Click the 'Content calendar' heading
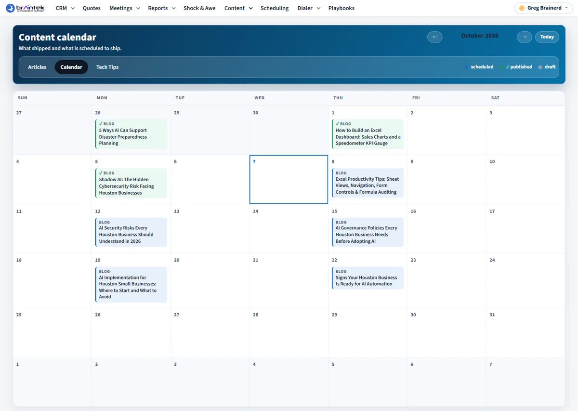Image resolution: width=578 pixels, height=411 pixels. (57, 37)
